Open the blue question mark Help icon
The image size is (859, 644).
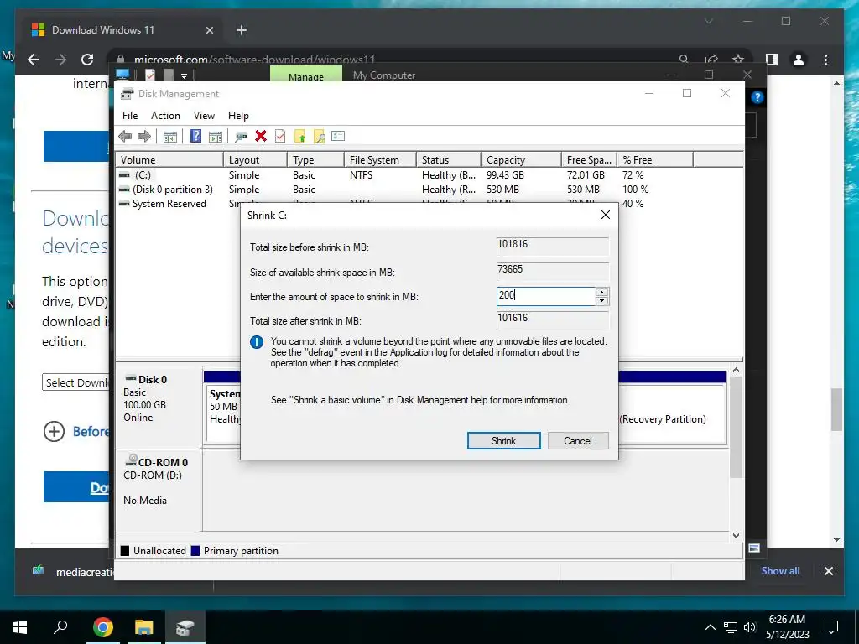195,136
